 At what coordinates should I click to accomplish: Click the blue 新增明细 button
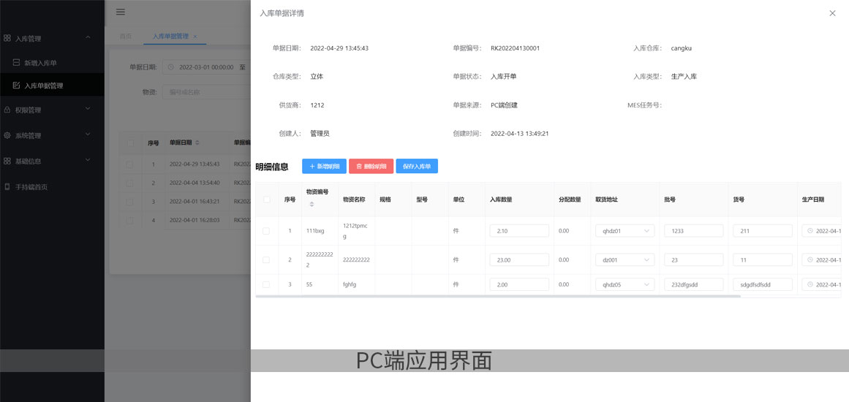coord(324,166)
